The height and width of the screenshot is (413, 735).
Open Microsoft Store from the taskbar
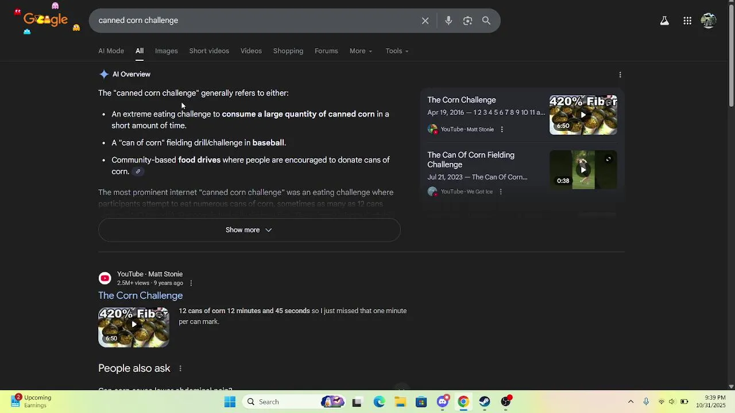click(421, 402)
